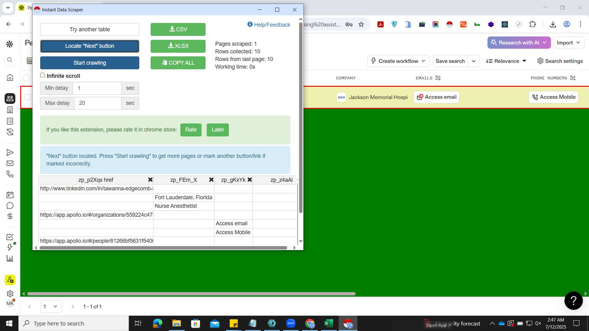
Task: Open the page number selector dropdown
Action: click(x=51, y=306)
